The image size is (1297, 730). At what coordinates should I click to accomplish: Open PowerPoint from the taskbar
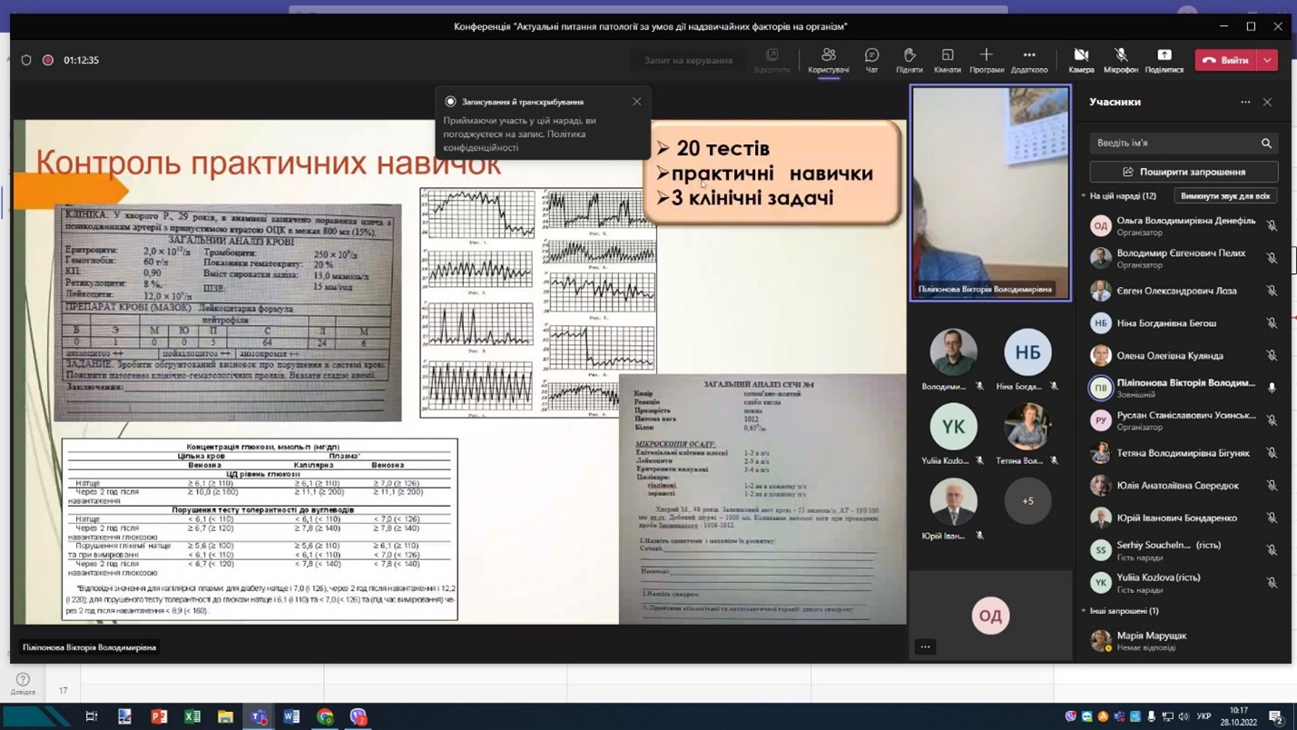coord(159,716)
